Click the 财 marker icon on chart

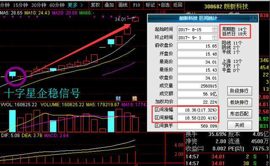[x=118, y=99]
